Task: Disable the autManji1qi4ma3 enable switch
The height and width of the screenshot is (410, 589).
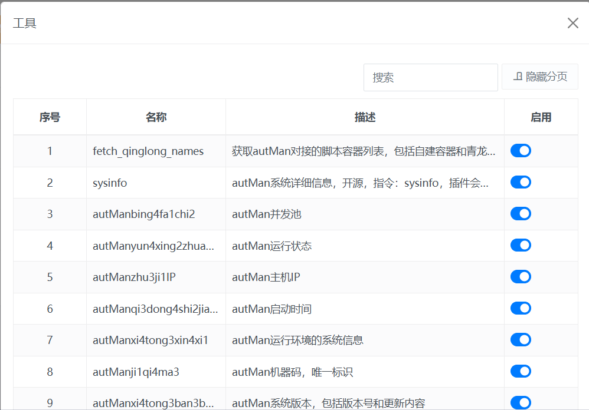Action: [521, 371]
